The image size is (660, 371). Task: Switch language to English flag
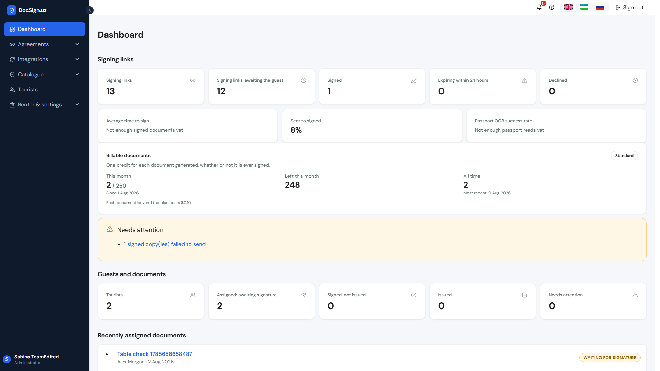(569, 7)
